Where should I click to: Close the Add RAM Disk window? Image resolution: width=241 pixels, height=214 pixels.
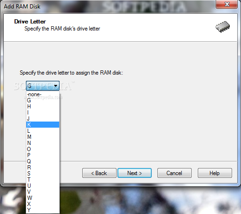[226, 4]
